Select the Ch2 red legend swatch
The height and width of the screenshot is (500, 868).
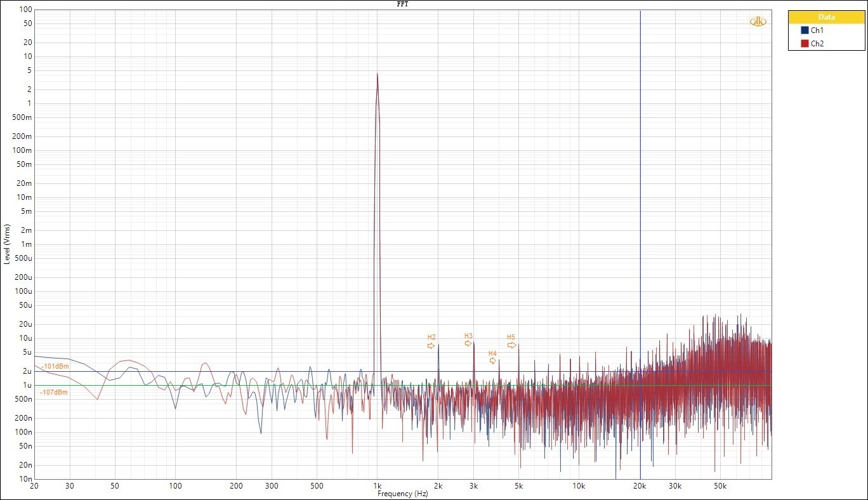tap(805, 44)
